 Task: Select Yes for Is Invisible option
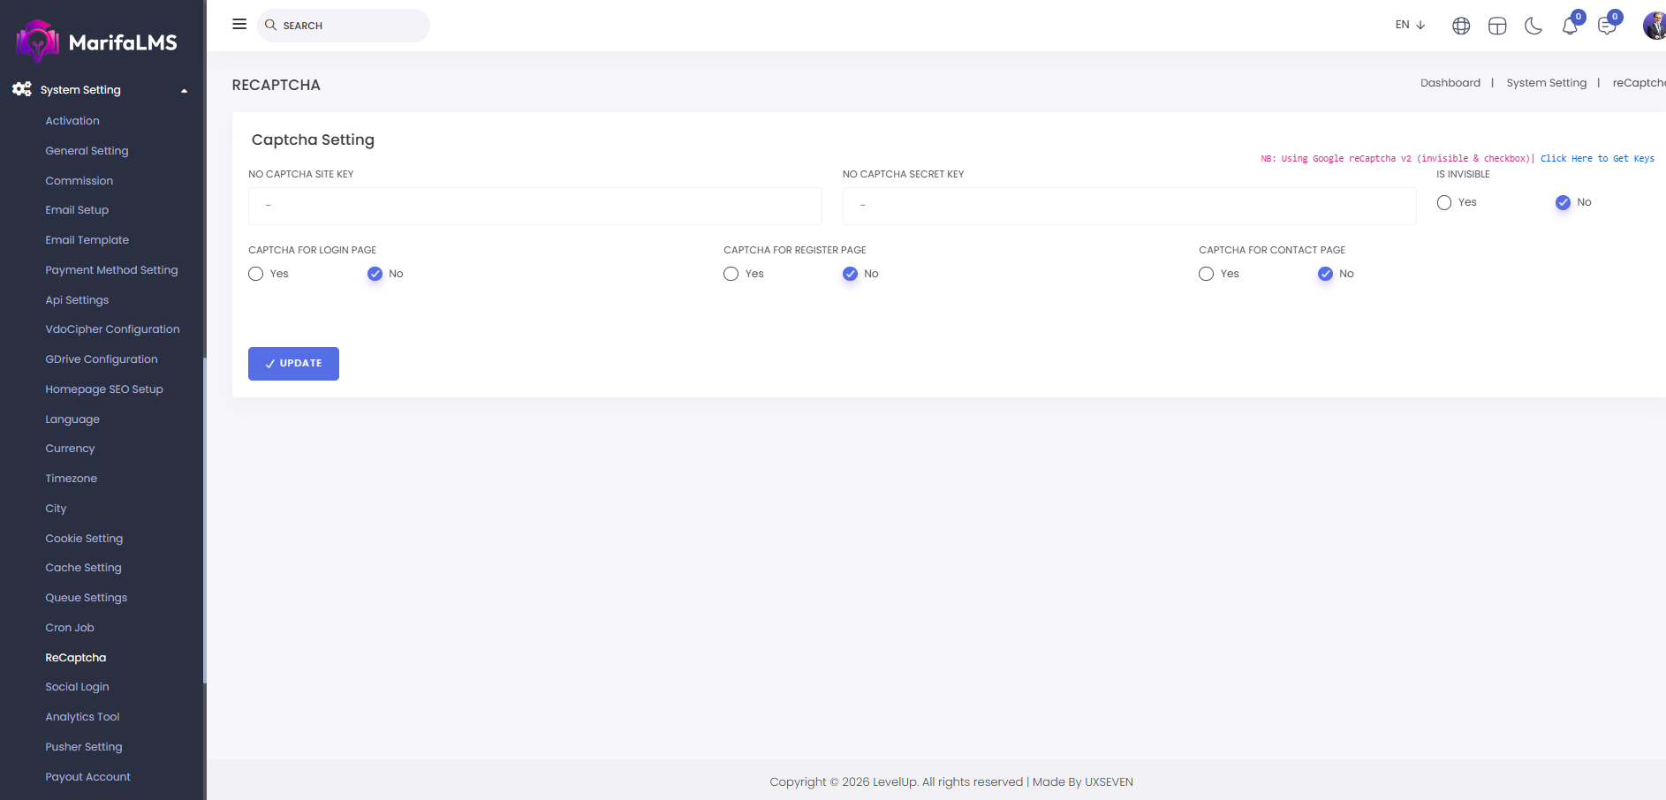[x=1444, y=203]
